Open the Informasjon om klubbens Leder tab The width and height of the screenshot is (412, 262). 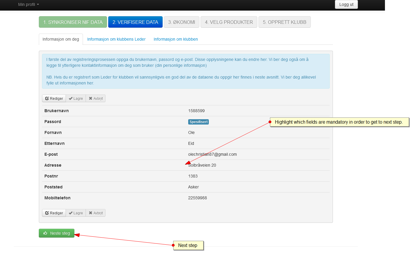pos(116,39)
